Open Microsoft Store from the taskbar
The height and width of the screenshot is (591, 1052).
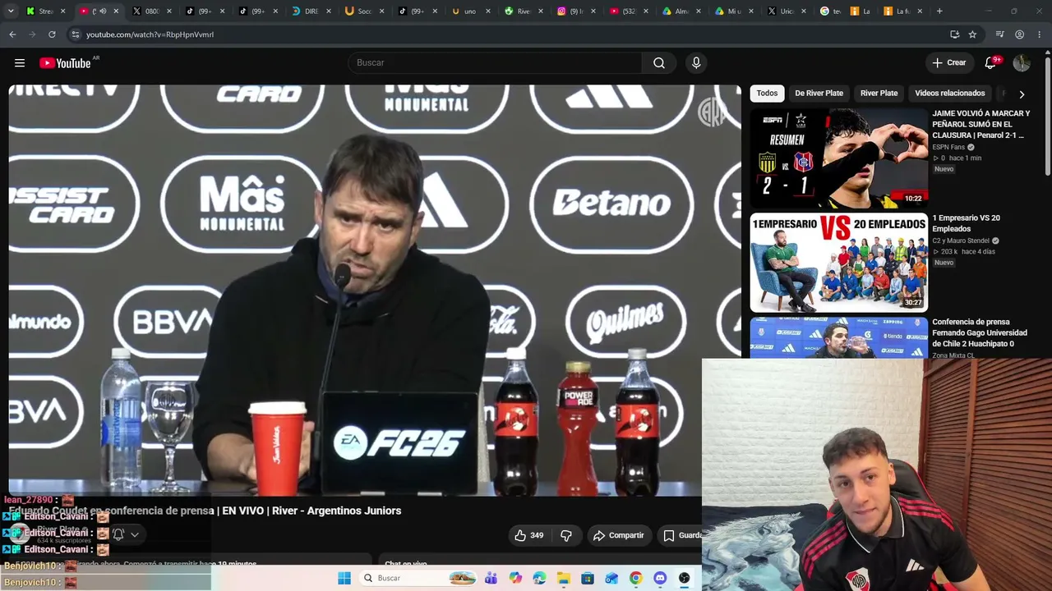tap(588, 578)
